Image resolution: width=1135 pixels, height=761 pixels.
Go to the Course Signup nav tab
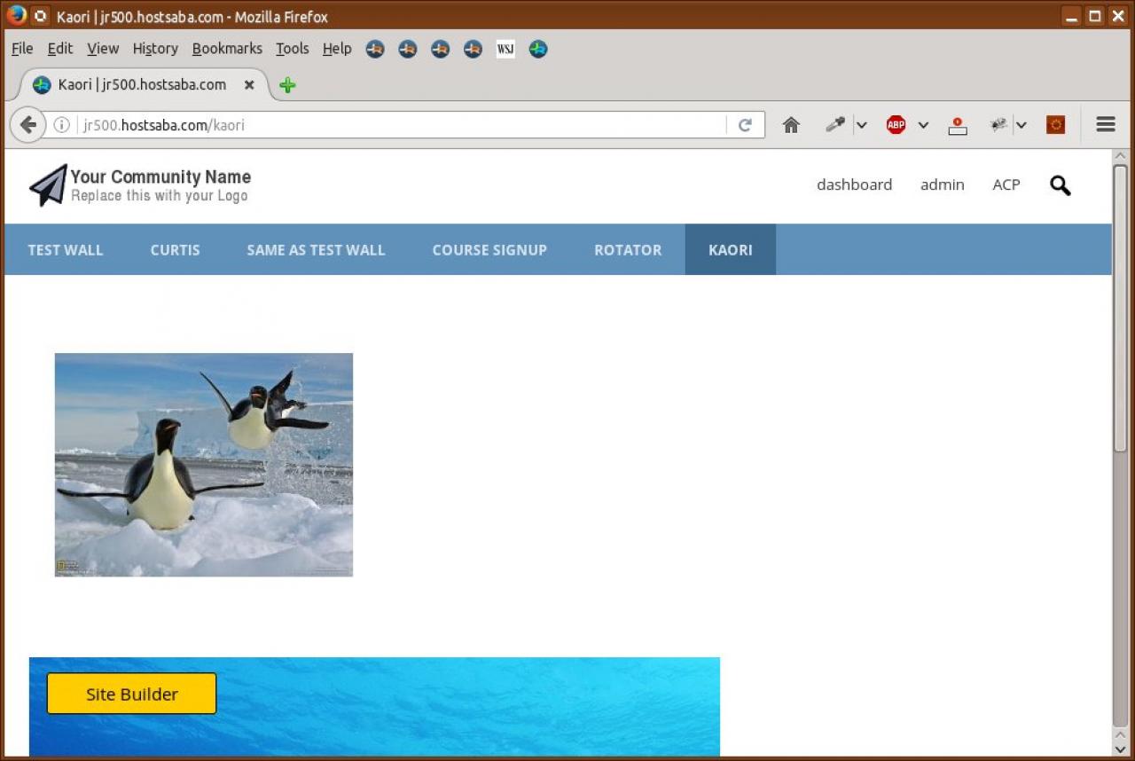click(x=489, y=250)
